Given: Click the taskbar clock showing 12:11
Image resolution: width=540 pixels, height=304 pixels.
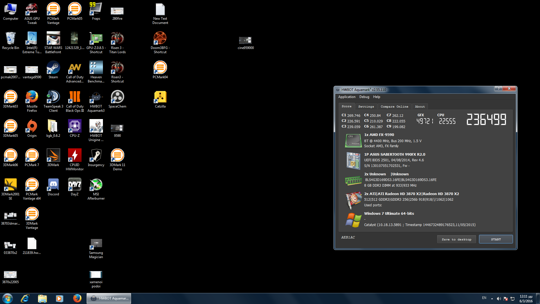Looking at the screenshot, I should (x=526, y=299).
